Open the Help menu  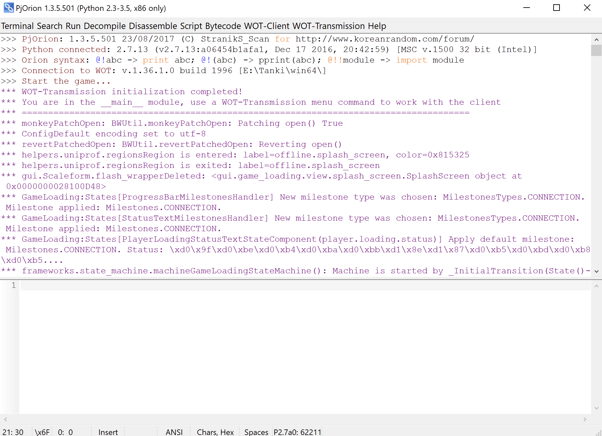pyautogui.click(x=377, y=26)
